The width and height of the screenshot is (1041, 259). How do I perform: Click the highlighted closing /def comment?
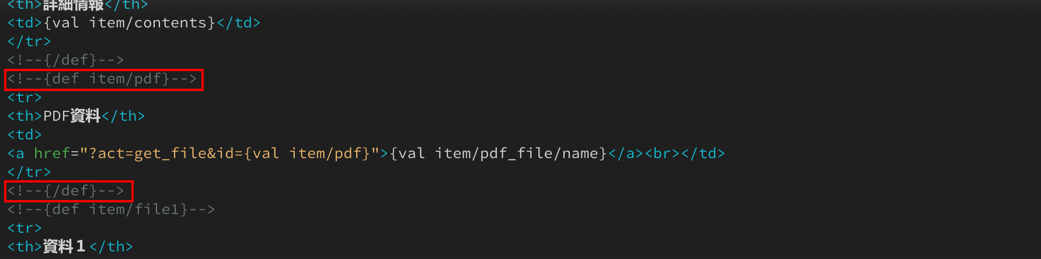66,191
